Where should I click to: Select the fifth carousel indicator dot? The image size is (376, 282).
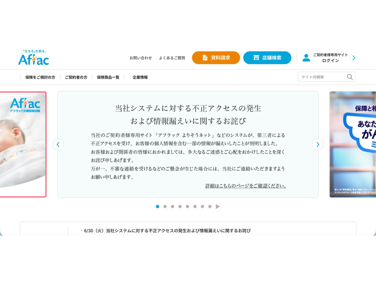tap(188, 206)
